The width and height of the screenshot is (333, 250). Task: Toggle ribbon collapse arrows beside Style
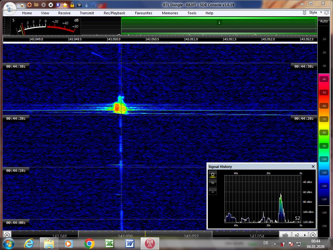(x=304, y=13)
